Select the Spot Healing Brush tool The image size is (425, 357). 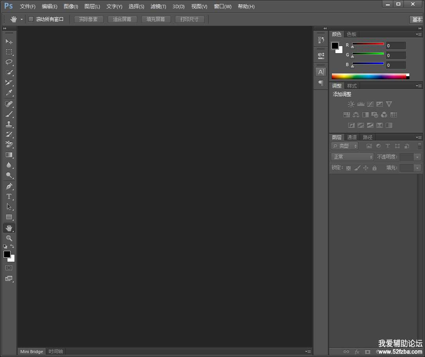coord(9,104)
